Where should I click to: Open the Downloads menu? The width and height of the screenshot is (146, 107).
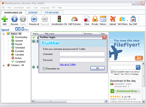pyautogui.click(x=19, y=8)
